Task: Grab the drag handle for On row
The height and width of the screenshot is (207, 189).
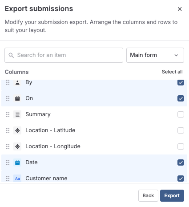Action: [x=8, y=98]
